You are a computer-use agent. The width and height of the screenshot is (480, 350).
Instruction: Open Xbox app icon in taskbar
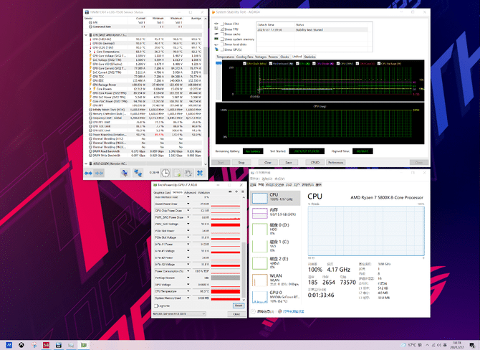pos(21,345)
